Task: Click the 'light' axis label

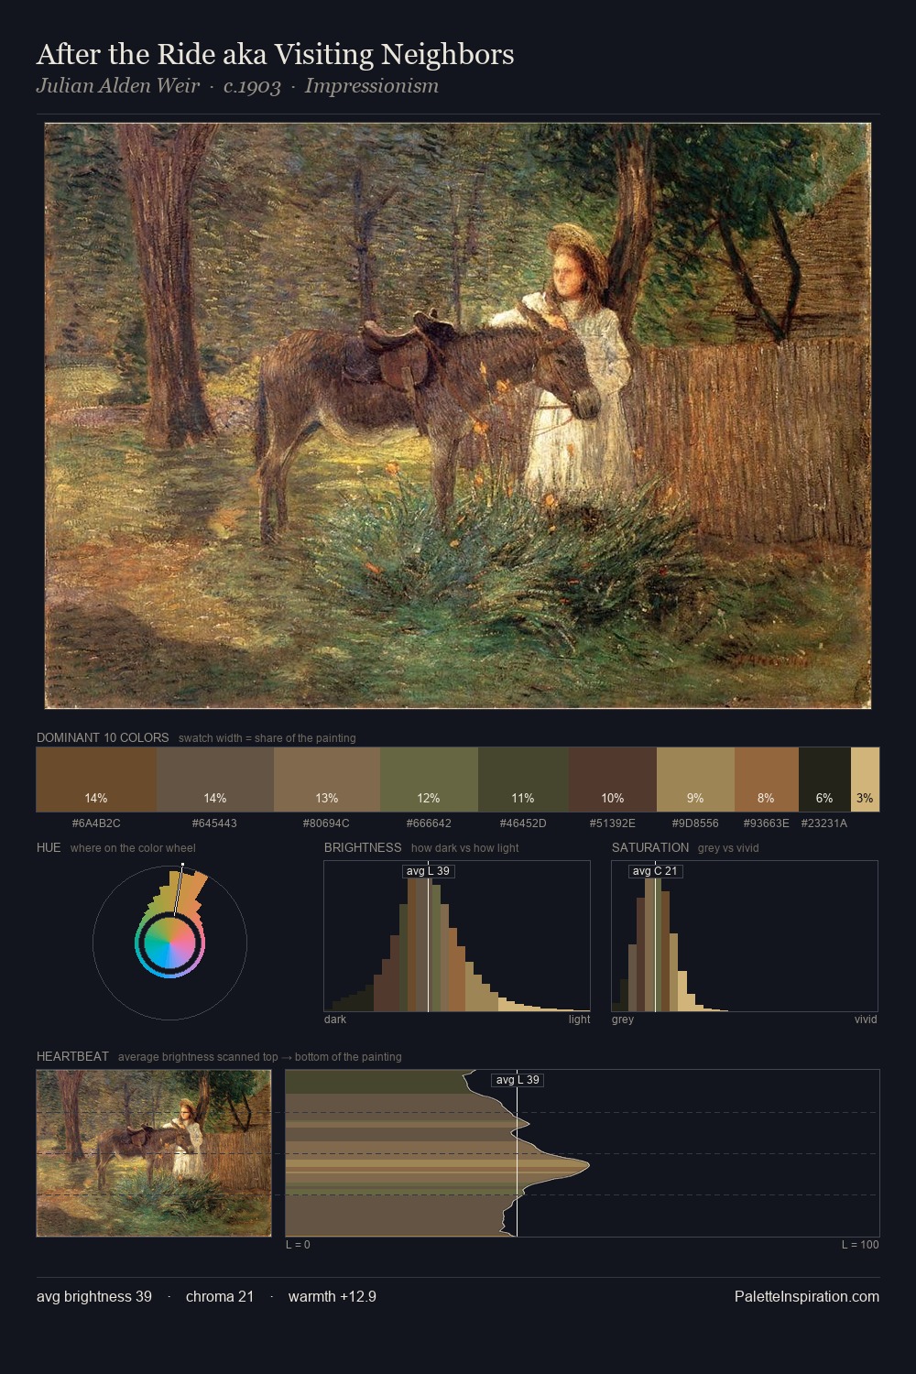Action: (x=580, y=1020)
